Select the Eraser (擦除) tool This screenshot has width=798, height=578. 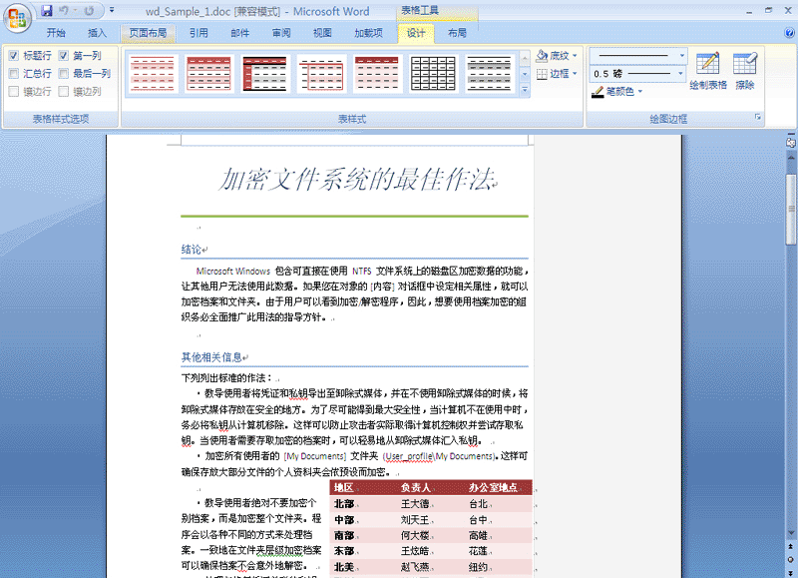(745, 72)
